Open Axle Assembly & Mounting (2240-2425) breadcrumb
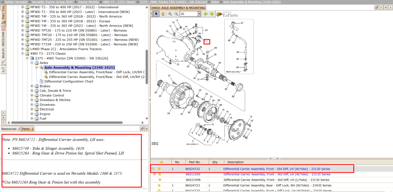This screenshot has height=192, width=393. pos(252,2)
